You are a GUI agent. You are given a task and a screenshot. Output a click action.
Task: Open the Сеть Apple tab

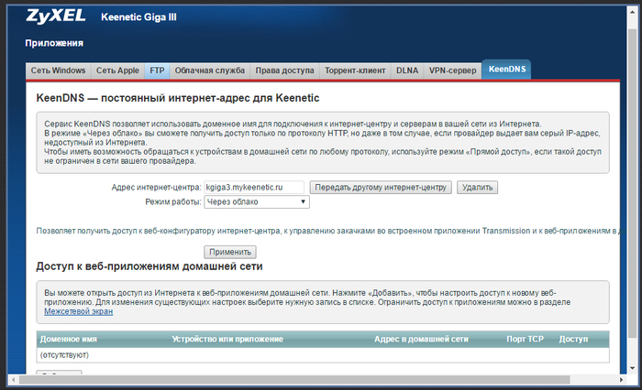click(x=118, y=70)
